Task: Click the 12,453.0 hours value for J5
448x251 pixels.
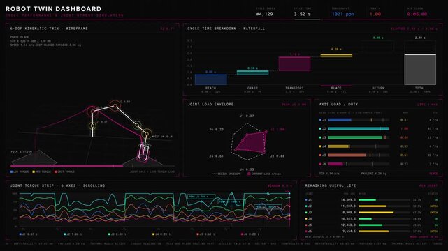Action: [348, 225]
